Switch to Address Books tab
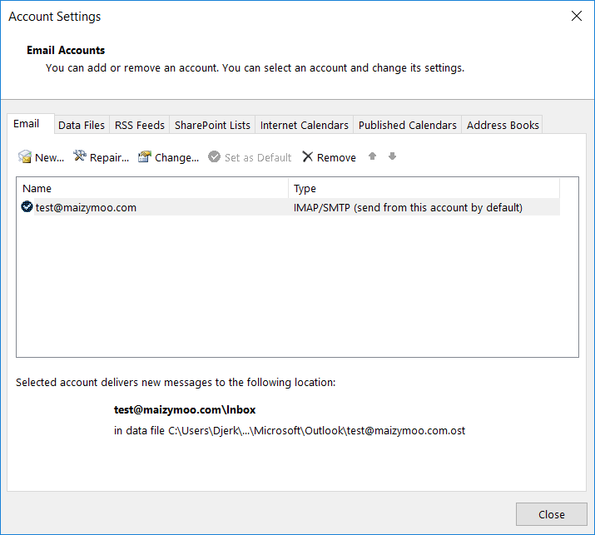This screenshot has width=595, height=535. pyautogui.click(x=503, y=125)
